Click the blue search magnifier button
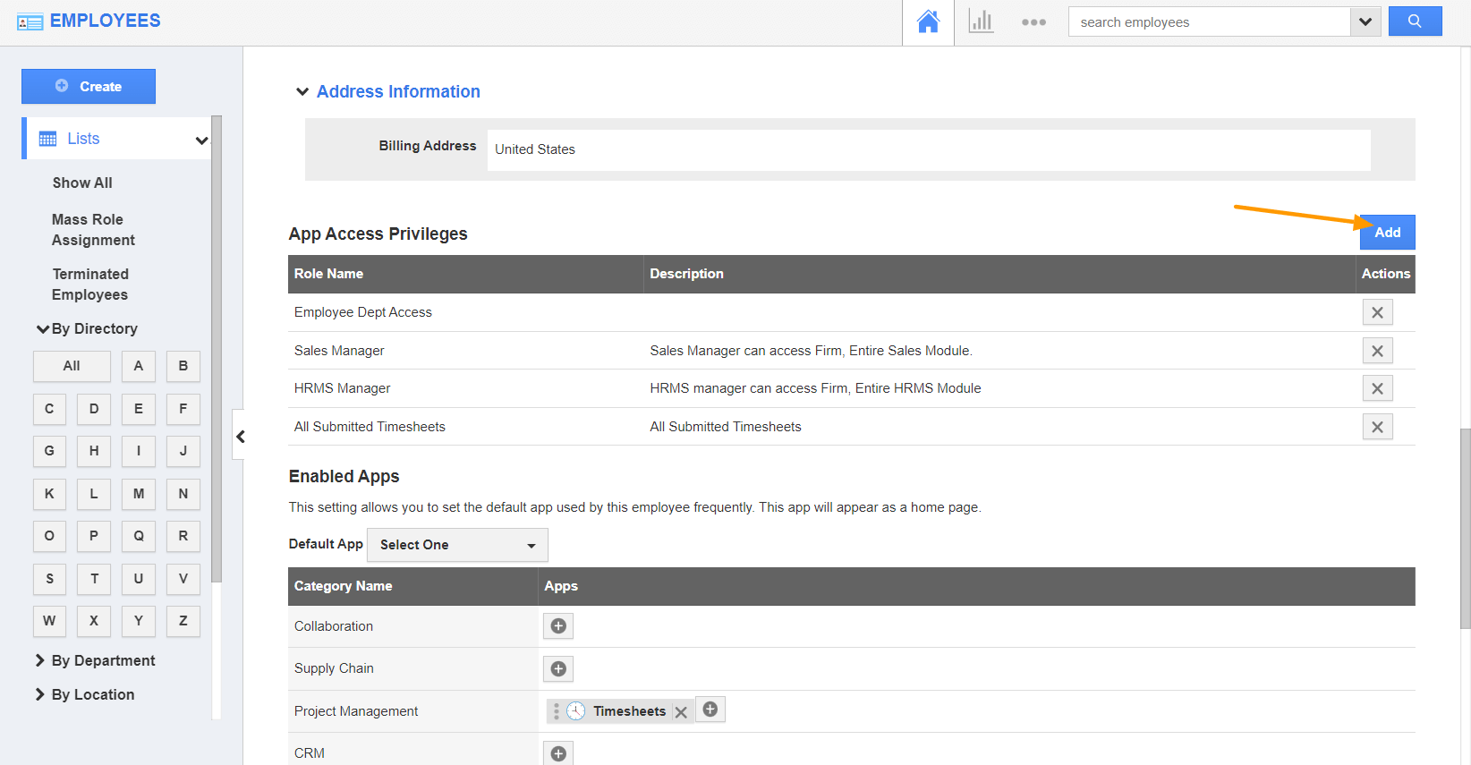The image size is (1471, 765). [x=1415, y=21]
